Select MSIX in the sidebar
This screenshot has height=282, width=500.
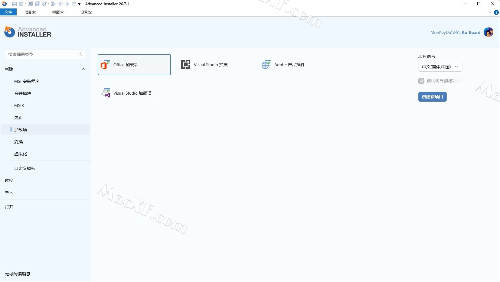point(19,105)
